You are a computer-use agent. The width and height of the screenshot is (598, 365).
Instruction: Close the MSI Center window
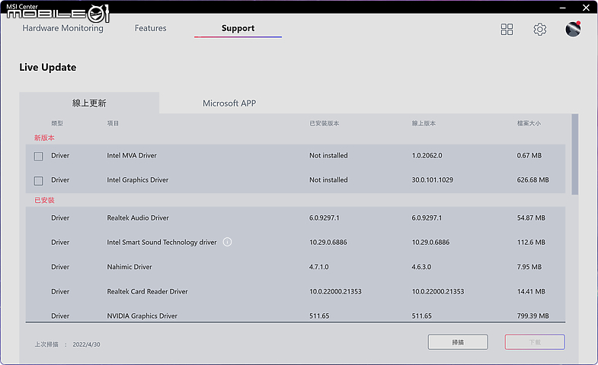(x=586, y=8)
